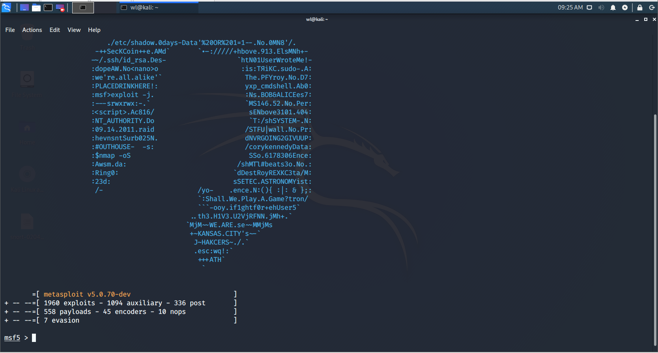Click the ':Ns.BOB&ALICEes7:' banner text

[x=279, y=95]
